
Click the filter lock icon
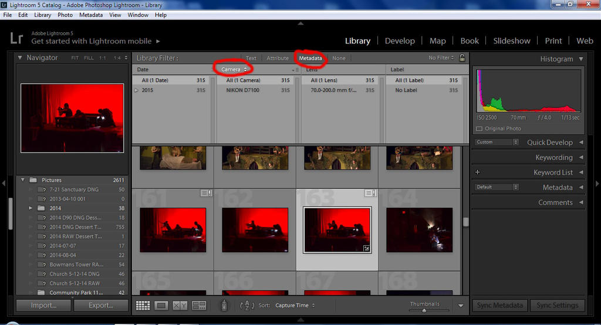click(462, 58)
